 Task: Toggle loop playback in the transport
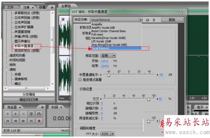(39, 114)
